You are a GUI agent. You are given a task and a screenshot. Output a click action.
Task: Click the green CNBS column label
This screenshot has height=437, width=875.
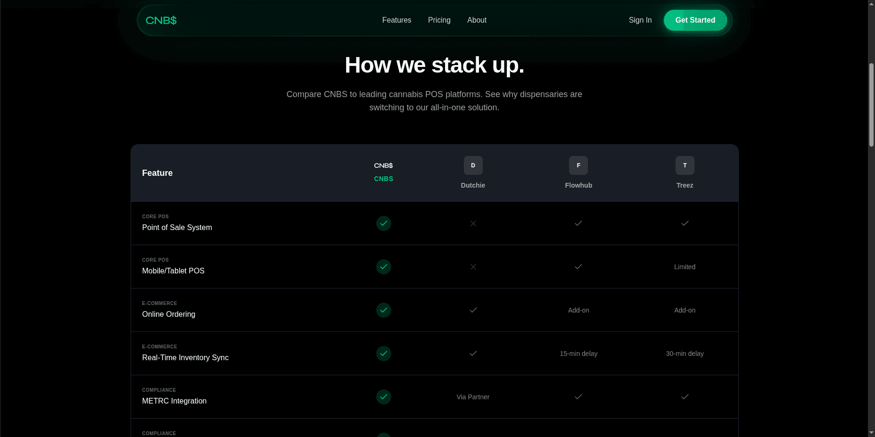383,179
